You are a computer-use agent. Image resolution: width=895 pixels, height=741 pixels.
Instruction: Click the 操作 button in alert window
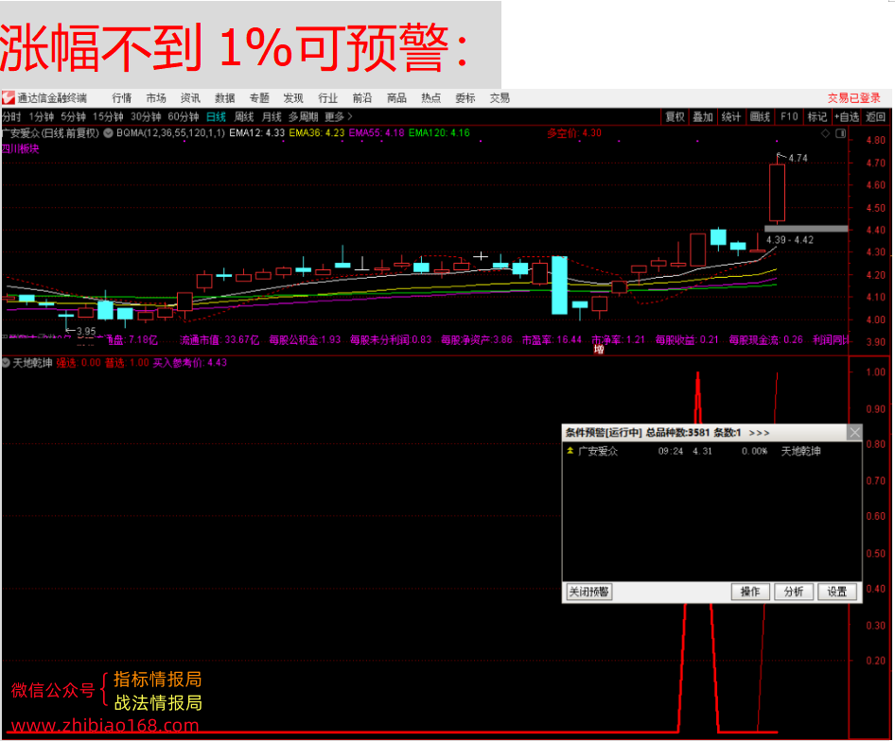750,592
